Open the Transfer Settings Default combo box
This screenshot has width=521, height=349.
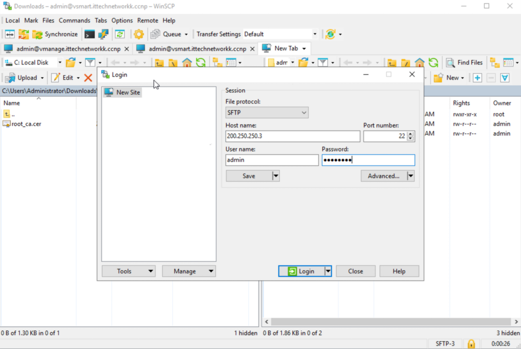point(280,34)
